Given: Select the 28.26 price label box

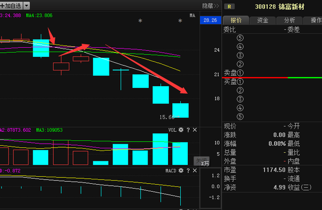Looking at the screenshot, I should click(x=210, y=20).
